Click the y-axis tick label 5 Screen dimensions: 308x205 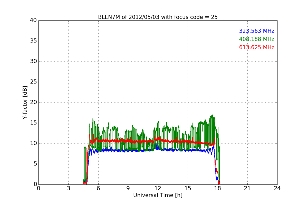point(35,164)
